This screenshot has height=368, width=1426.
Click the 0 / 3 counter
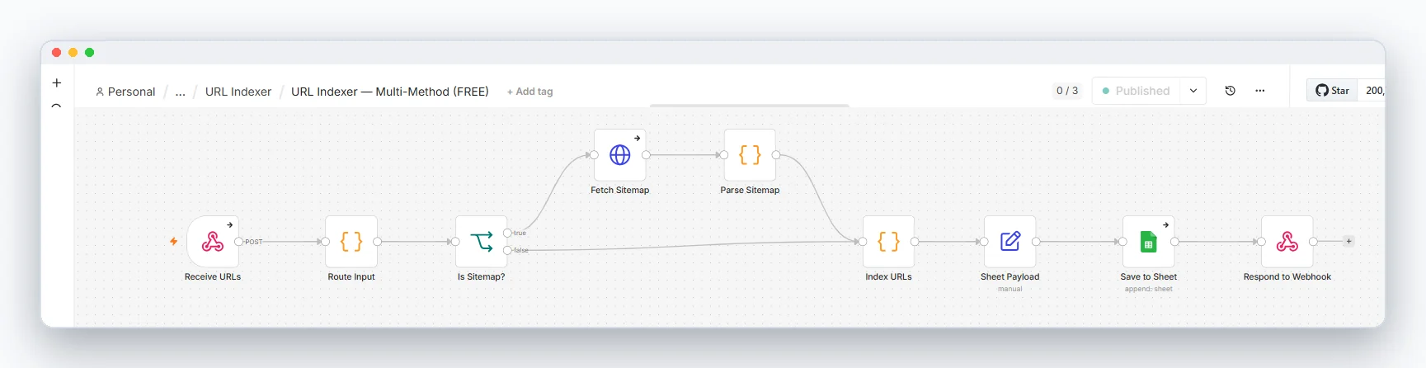(x=1067, y=91)
